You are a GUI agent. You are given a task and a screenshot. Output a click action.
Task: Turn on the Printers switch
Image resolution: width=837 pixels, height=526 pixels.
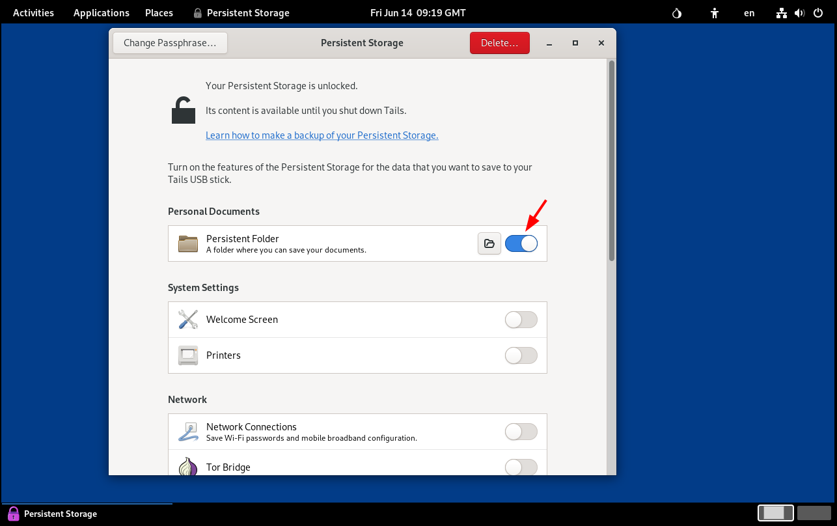coord(521,355)
